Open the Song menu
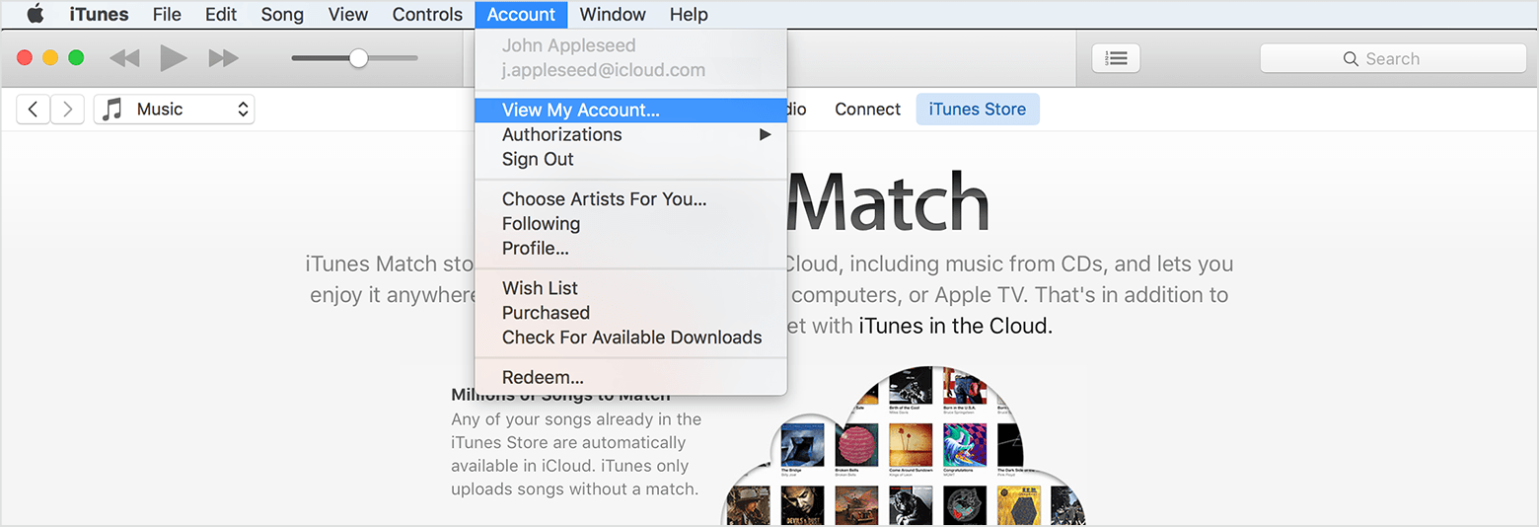Image resolution: width=1539 pixels, height=527 pixels. pyautogui.click(x=282, y=14)
